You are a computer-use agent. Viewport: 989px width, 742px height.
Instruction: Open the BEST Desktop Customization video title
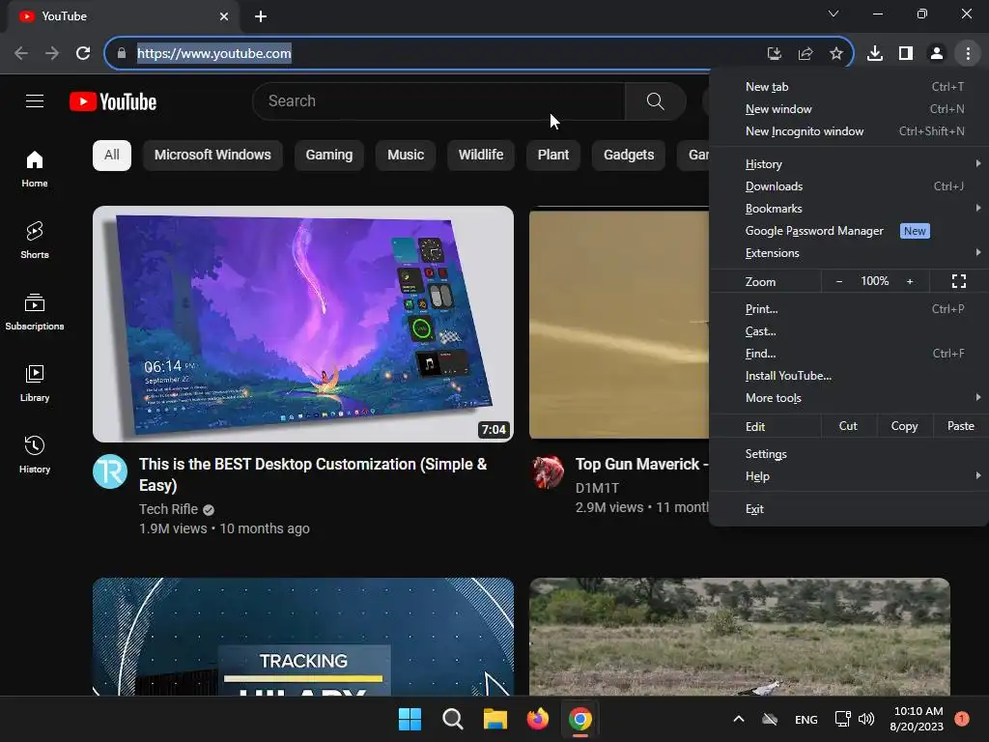(x=313, y=474)
